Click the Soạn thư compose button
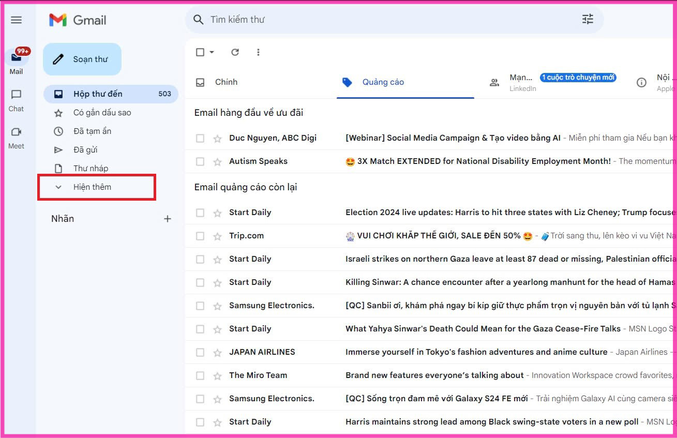The height and width of the screenshot is (438, 677). click(x=82, y=59)
